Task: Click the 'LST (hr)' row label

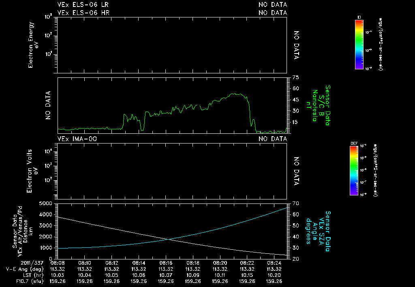Action: click(33, 275)
